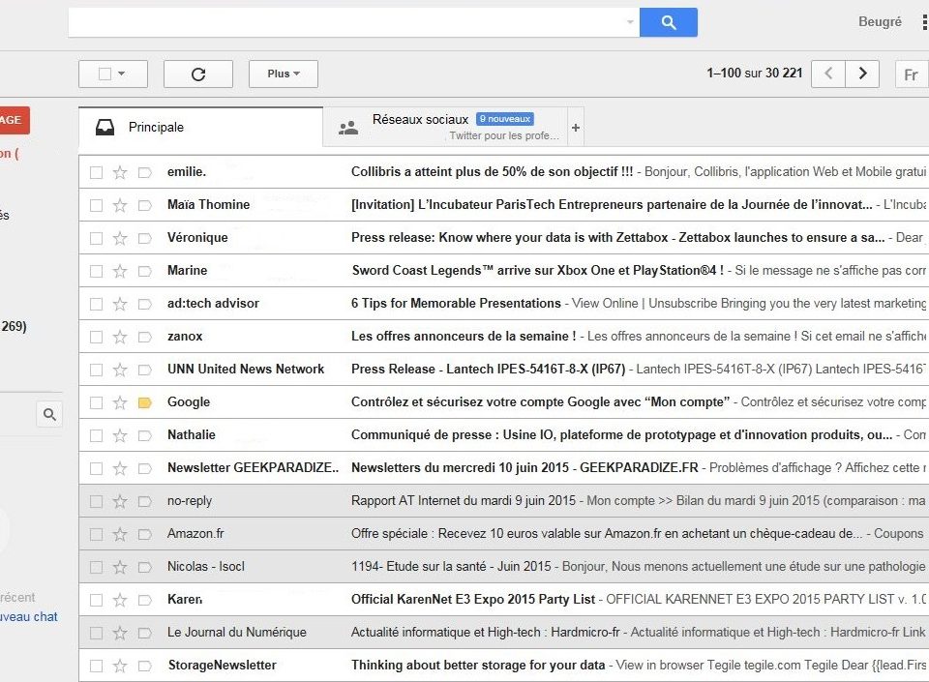
Task: Select the checkbox for emilie. email
Action: coord(96,172)
